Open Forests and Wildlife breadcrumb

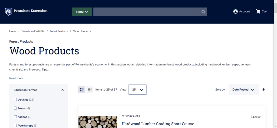33,31
